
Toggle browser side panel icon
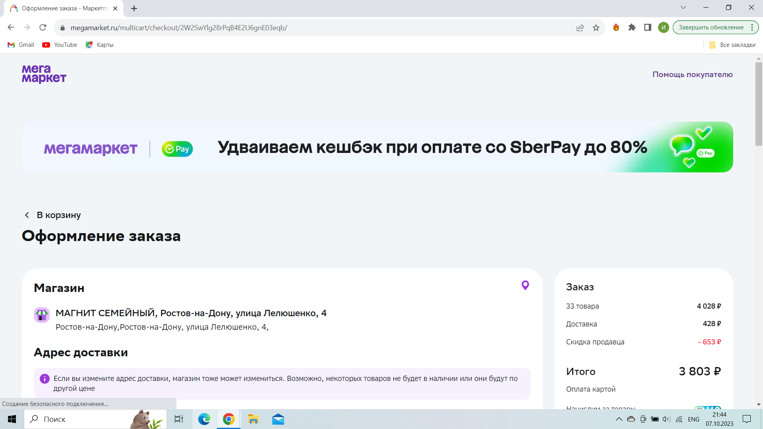pos(648,27)
